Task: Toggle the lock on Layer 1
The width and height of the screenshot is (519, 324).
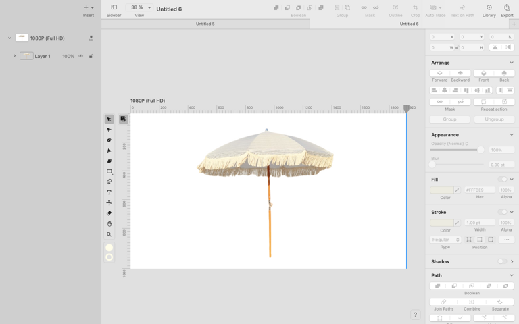Action: (91, 56)
